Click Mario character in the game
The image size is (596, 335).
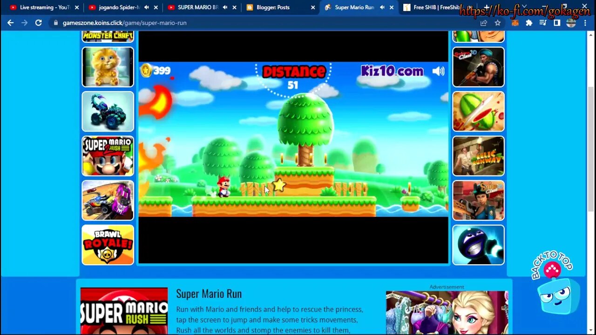(223, 187)
